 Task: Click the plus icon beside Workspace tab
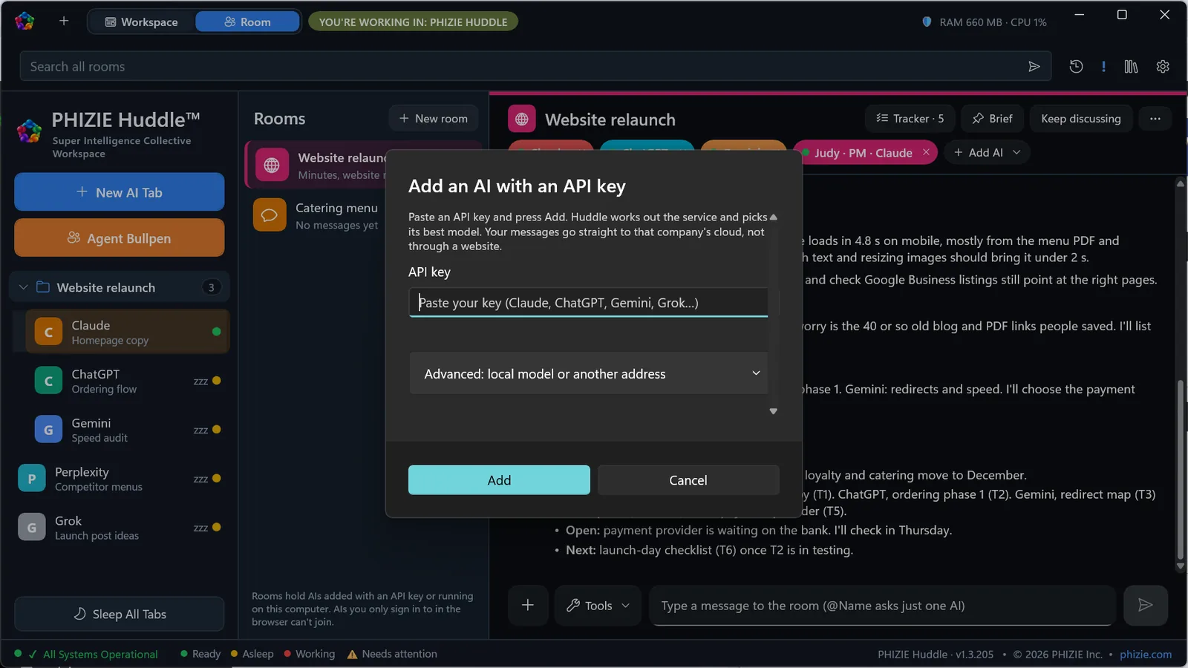pos(64,22)
